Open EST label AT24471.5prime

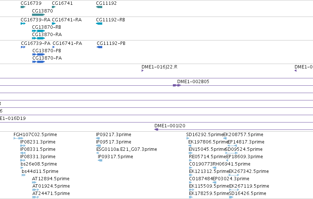click(51, 193)
